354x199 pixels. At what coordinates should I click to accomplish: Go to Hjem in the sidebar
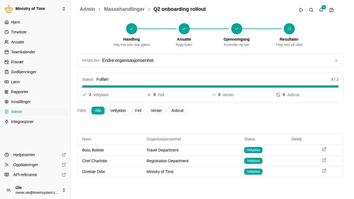pyautogui.click(x=35, y=22)
